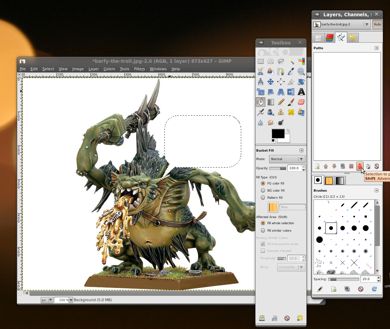Select the Smudge tool
The height and width of the screenshot is (329, 390).
pyautogui.click(x=271, y=122)
